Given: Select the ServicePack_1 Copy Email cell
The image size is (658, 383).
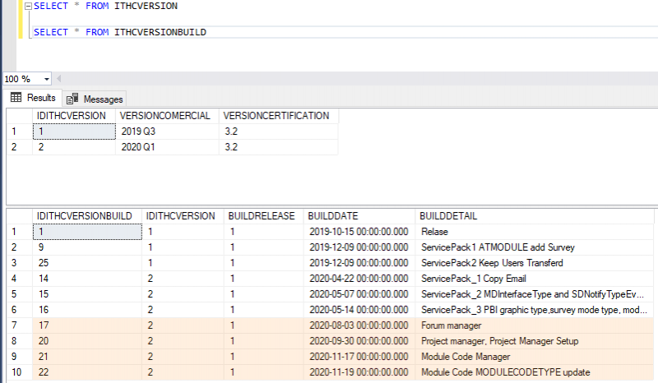Looking at the screenshot, I should (535, 279).
